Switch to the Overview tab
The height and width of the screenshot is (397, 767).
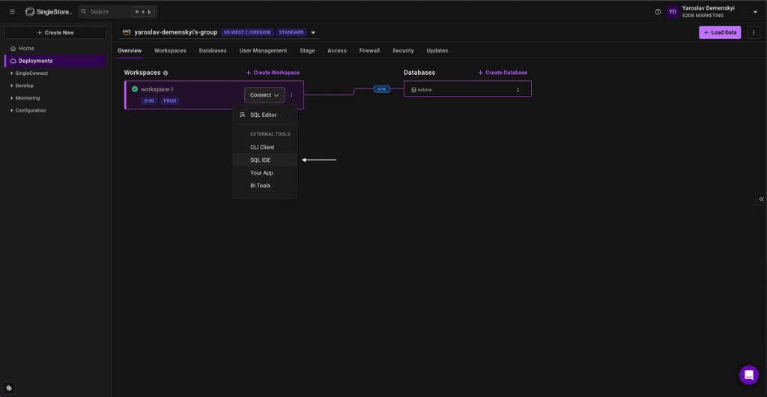(130, 50)
